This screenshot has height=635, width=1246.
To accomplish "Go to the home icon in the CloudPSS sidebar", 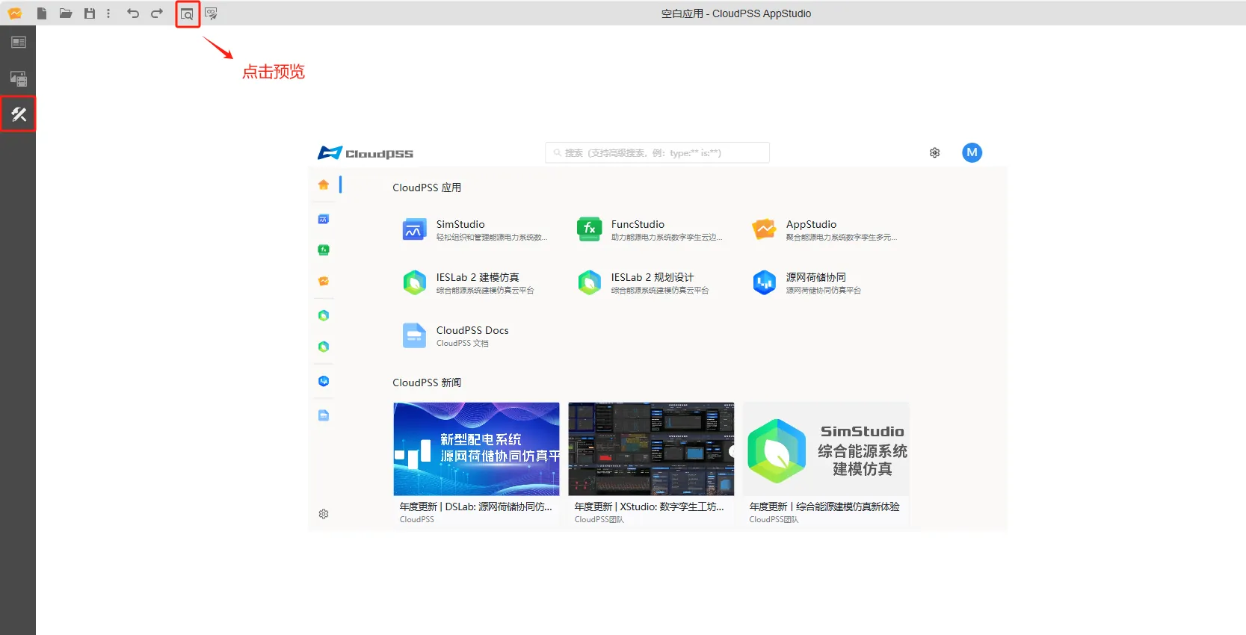I will point(324,185).
